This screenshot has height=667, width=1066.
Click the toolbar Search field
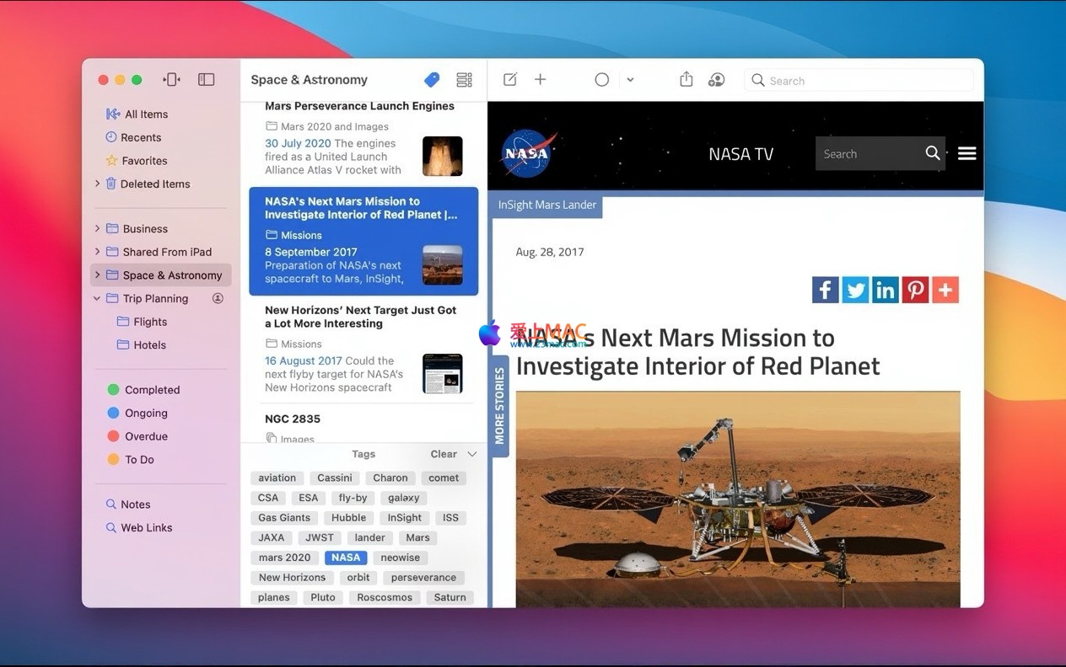click(x=860, y=81)
